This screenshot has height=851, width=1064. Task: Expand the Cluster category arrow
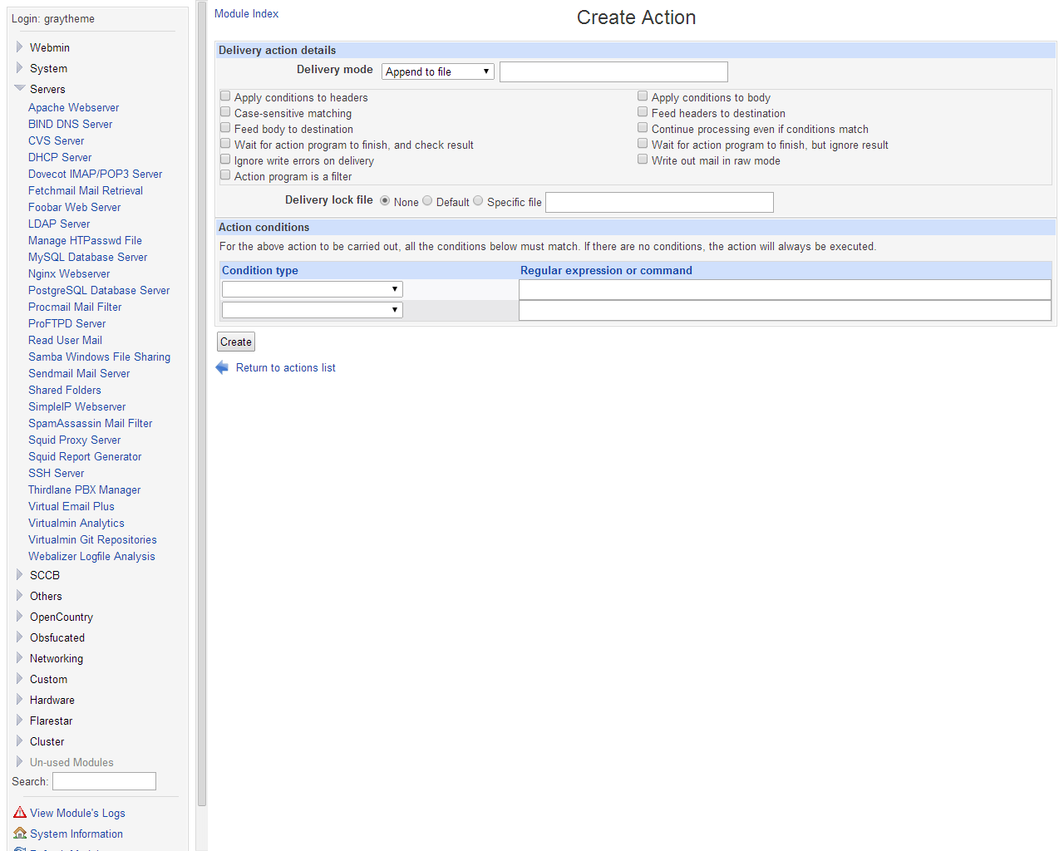pos(19,741)
